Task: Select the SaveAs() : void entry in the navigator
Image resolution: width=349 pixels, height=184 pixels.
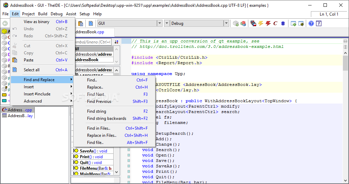Action: pyautogui.click(x=93, y=151)
